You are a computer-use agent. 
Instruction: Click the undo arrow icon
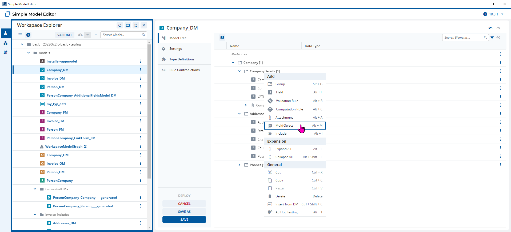tap(490, 28)
